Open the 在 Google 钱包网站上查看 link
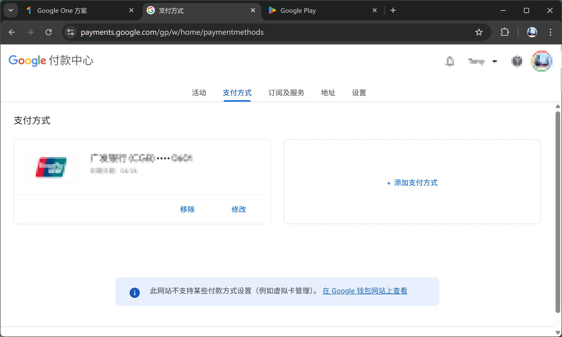The height and width of the screenshot is (337, 562). (x=365, y=291)
